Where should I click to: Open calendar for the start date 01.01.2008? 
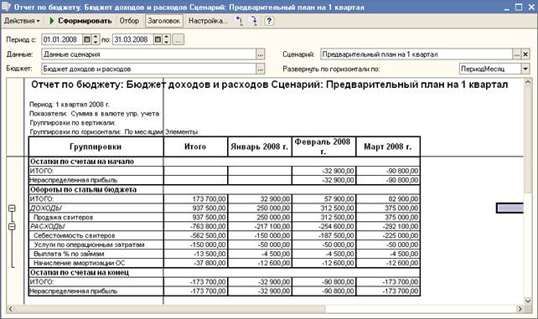(87, 39)
